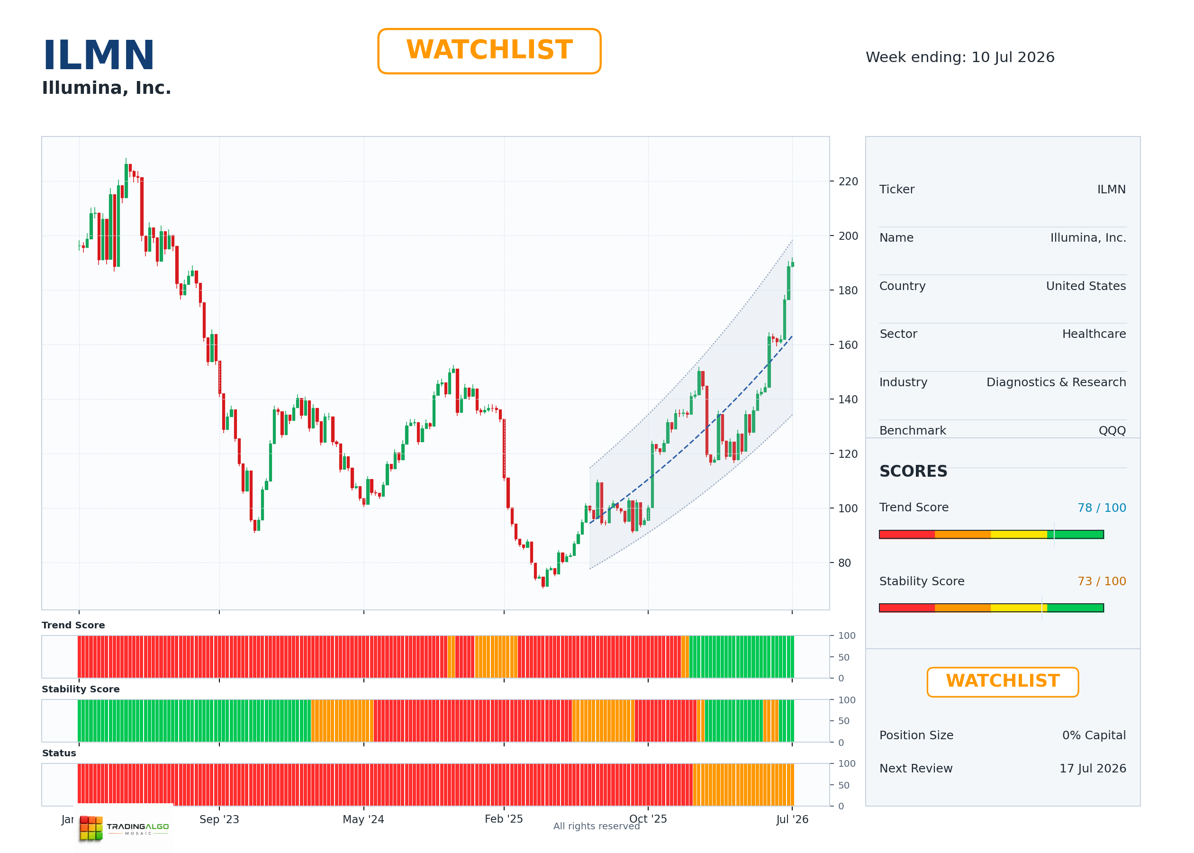This screenshot has width=1194, height=853.
Task: Click the ILMN ticker heading
Action: tap(98, 55)
